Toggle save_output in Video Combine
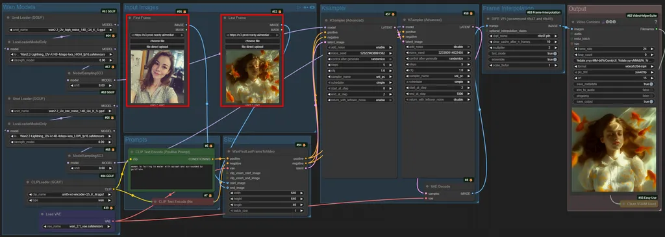 point(614,102)
